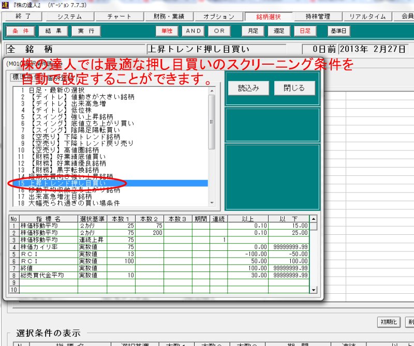The width and height of the screenshot is (414, 346).
Task: Click 総売買代金平均 in row 8
Action: pos(49,275)
